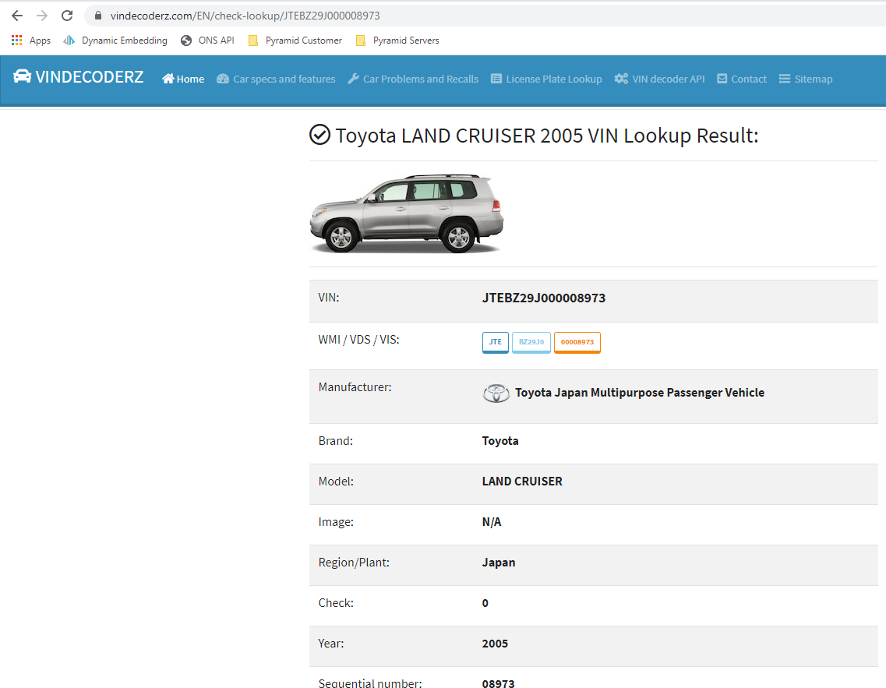Screen dimensions: 886x688
Task: Click the Toyota logo in Manufacturer row
Action: [496, 393]
